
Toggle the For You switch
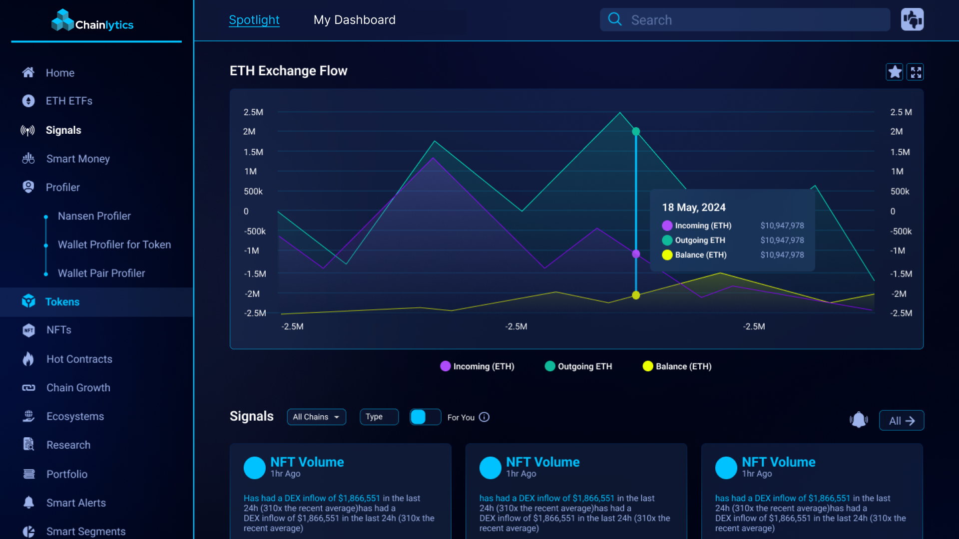(425, 417)
